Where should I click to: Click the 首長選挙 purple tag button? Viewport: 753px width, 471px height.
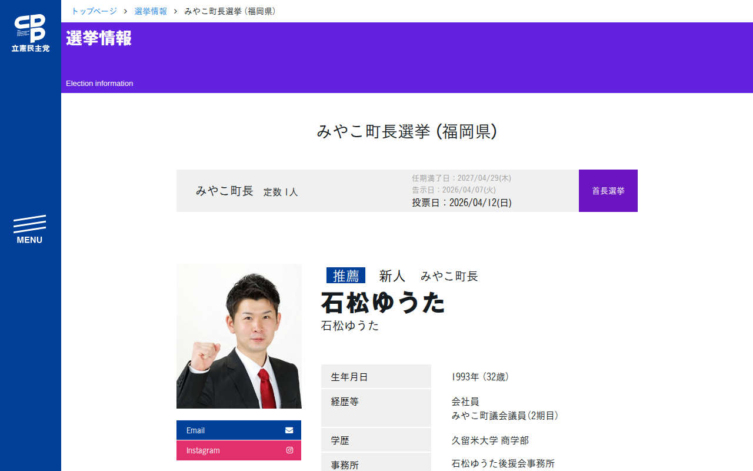[608, 191]
